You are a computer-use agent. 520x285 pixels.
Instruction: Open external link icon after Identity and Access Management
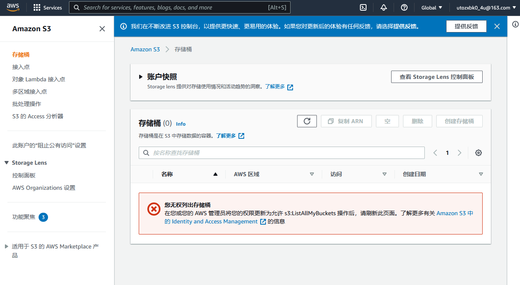(263, 222)
